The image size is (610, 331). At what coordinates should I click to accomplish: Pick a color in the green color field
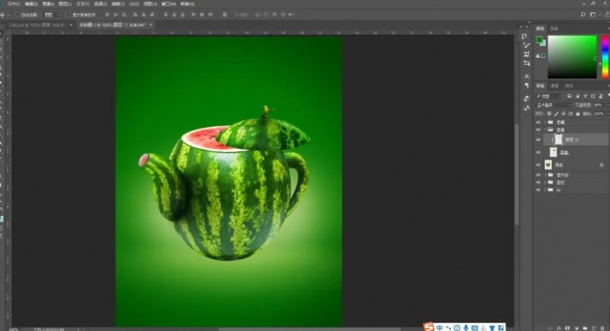[x=572, y=57]
